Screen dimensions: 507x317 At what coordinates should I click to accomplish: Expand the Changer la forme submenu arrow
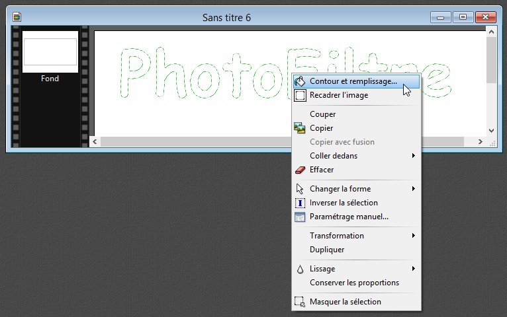pos(413,189)
